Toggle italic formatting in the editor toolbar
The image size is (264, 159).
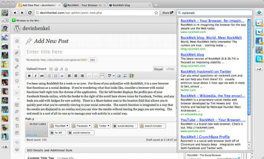click(36, 76)
